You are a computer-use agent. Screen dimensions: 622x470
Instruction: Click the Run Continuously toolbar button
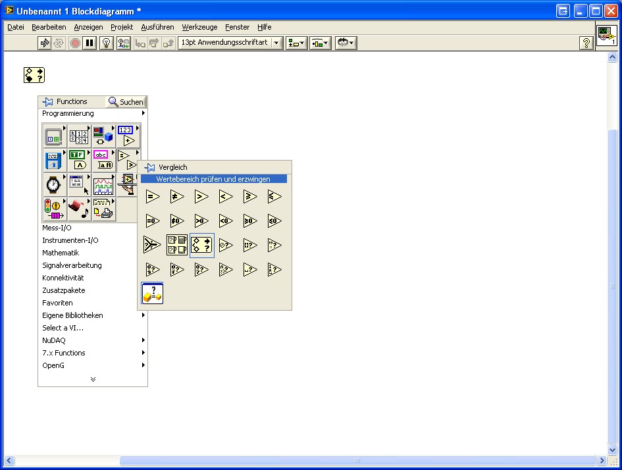[59, 43]
